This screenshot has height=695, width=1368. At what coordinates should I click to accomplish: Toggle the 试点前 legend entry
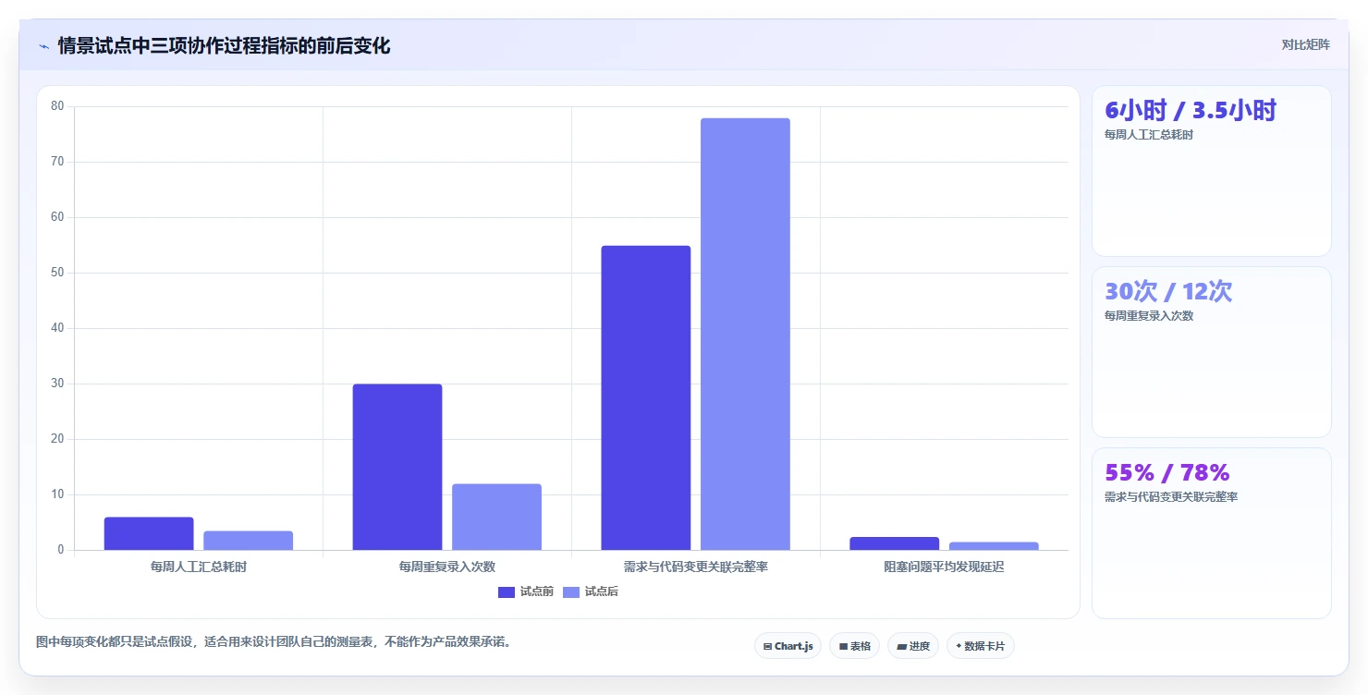(525, 591)
